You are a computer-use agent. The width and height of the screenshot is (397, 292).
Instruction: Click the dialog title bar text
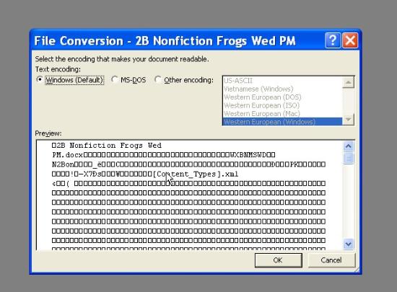pos(165,40)
